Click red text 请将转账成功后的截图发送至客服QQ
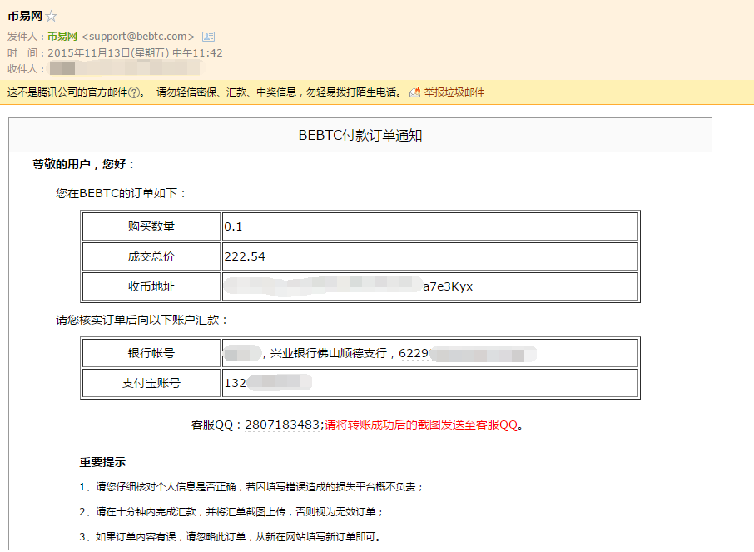This screenshot has height=552, width=754. pos(421,425)
